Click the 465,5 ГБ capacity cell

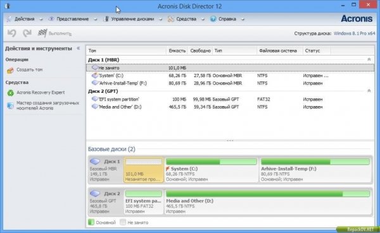(x=177, y=107)
